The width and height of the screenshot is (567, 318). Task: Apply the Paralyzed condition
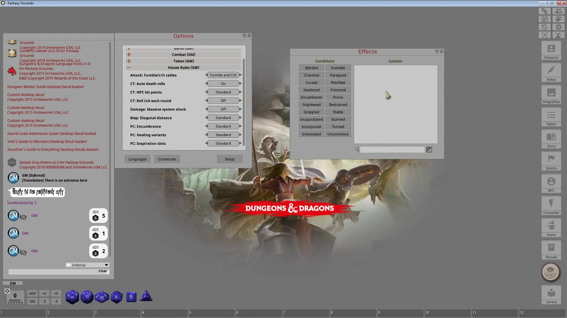338,75
